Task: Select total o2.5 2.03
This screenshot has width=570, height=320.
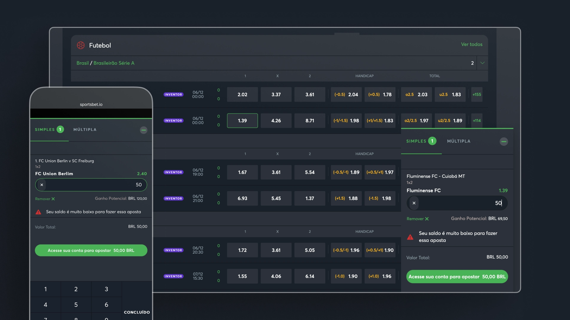Action: [x=416, y=95]
